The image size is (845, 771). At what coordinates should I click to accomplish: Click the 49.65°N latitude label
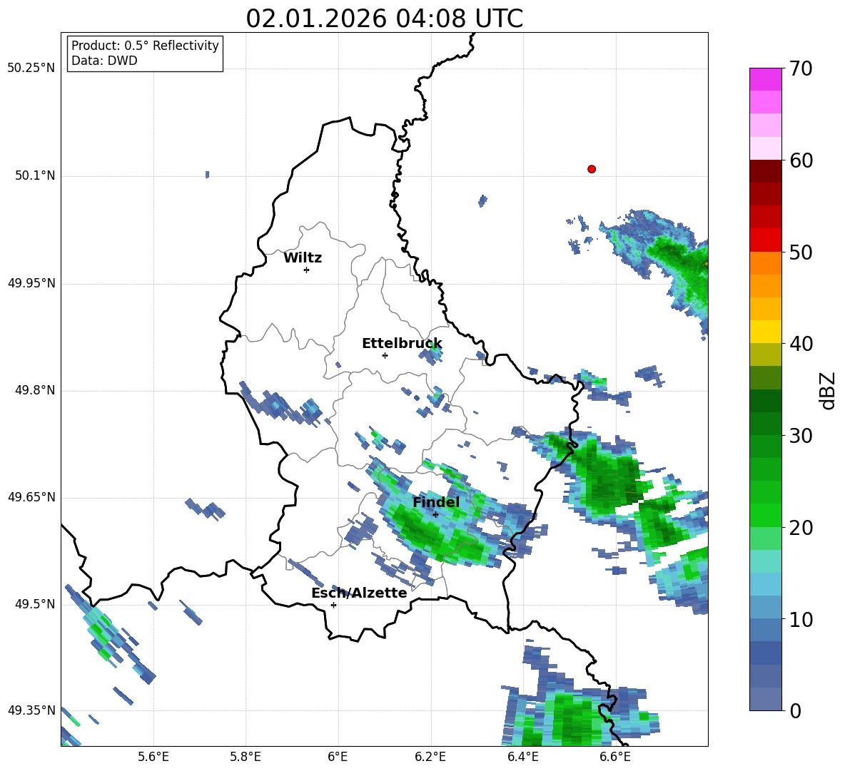click(x=31, y=497)
